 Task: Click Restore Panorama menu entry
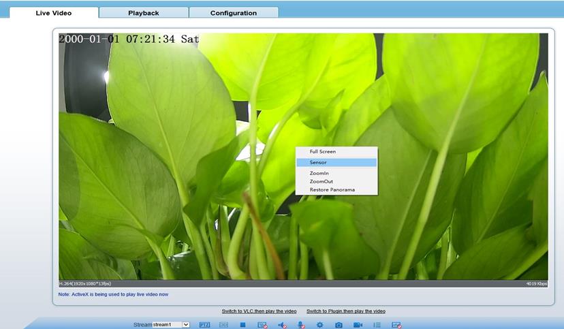tap(332, 189)
